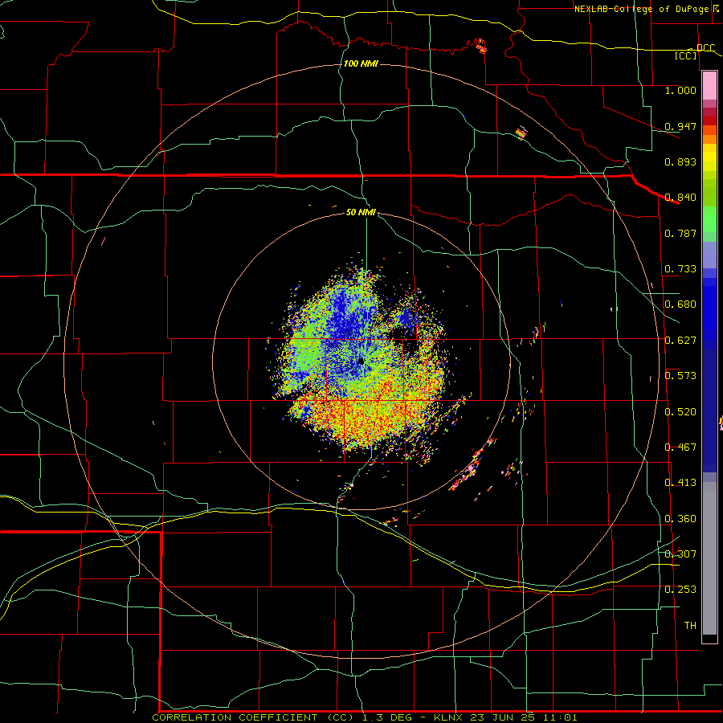Click the 0.573 scale value
The image size is (723, 723).
680,376
